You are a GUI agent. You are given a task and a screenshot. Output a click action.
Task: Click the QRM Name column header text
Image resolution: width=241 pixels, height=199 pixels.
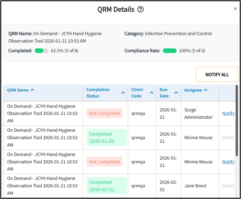click(x=18, y=90)
